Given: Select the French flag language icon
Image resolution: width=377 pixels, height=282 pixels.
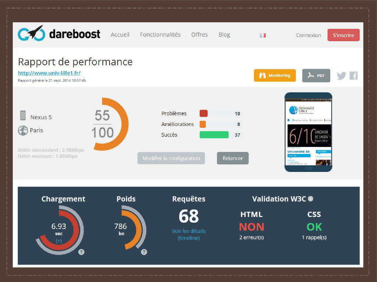Looking at the screenshot, I should pyautogui.click(x=263, y=35).
